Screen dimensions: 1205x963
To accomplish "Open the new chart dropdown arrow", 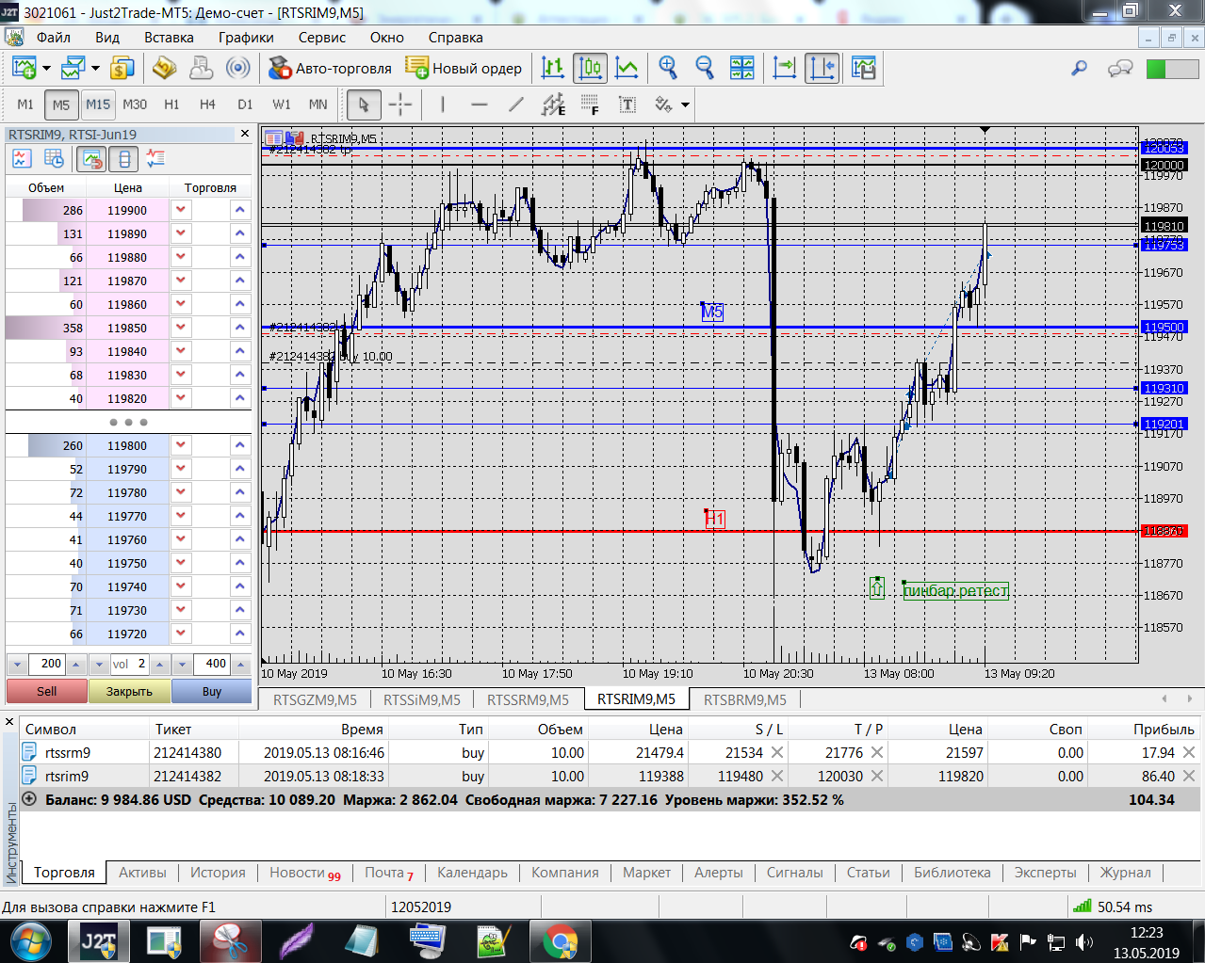I will click(47, 68).
